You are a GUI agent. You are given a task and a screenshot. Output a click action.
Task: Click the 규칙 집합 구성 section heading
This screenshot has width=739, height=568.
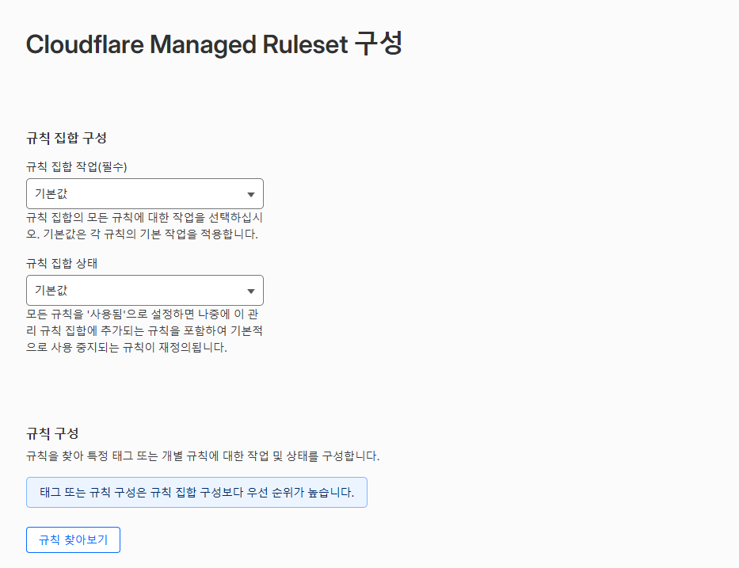click(67, 138)
